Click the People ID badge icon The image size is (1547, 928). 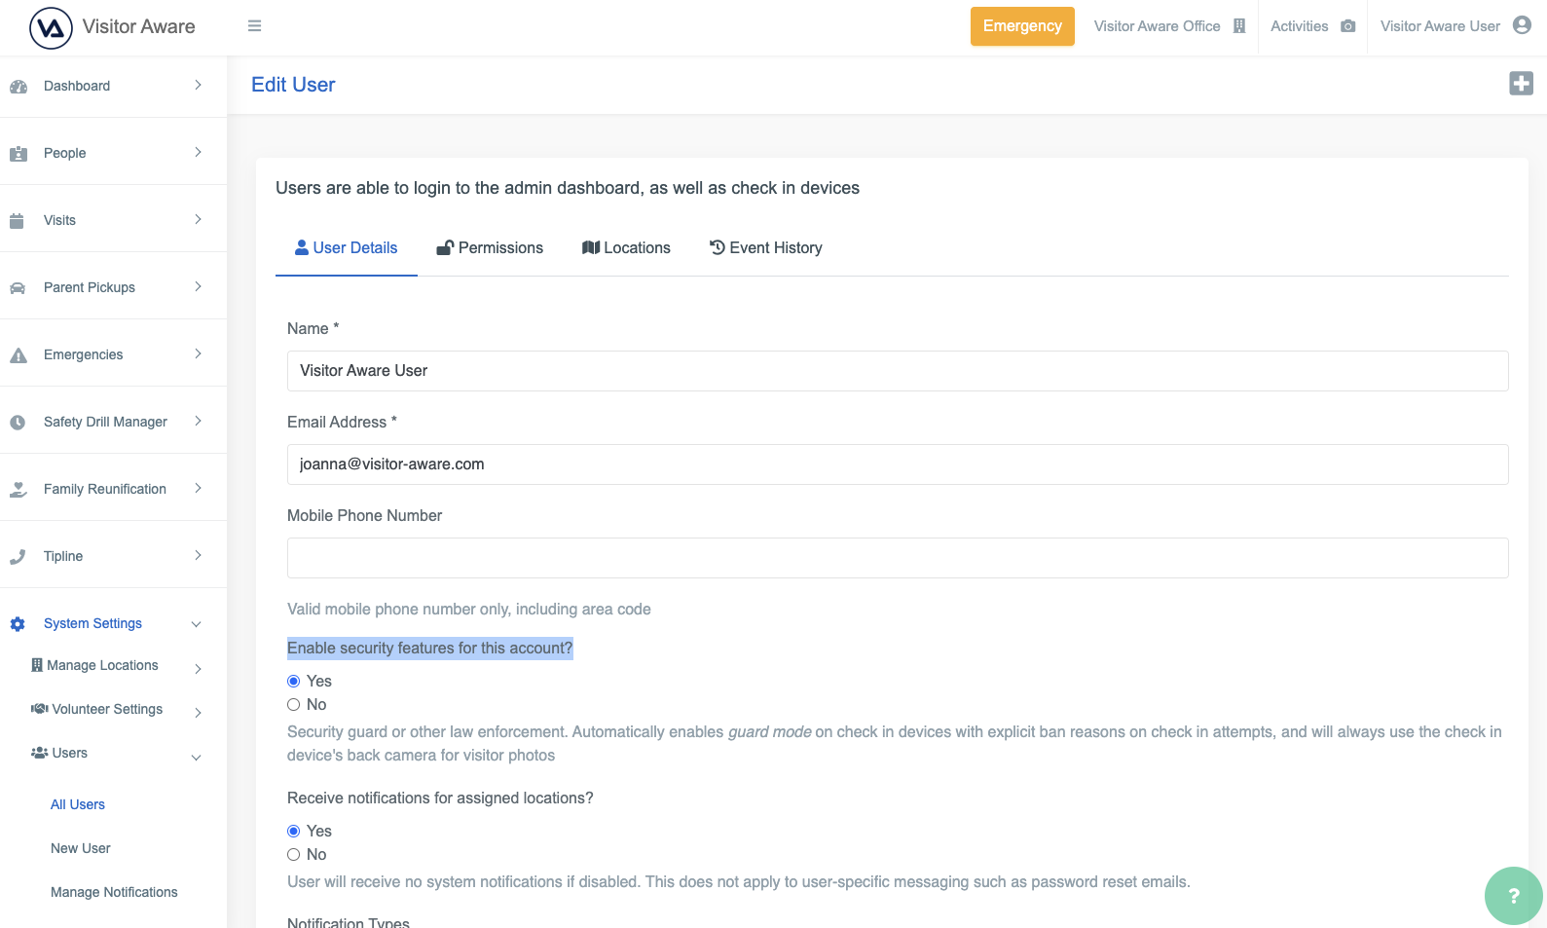(18, 154)
